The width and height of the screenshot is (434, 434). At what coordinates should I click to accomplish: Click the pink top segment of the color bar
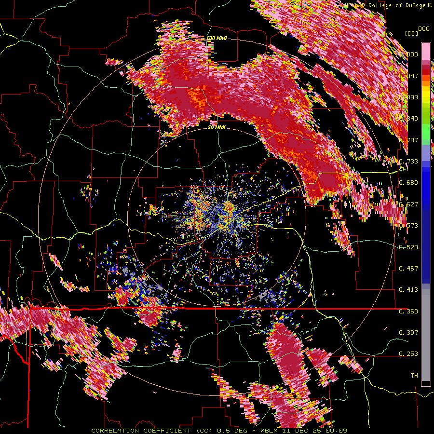pyautogui.click(x=426, y=51)
